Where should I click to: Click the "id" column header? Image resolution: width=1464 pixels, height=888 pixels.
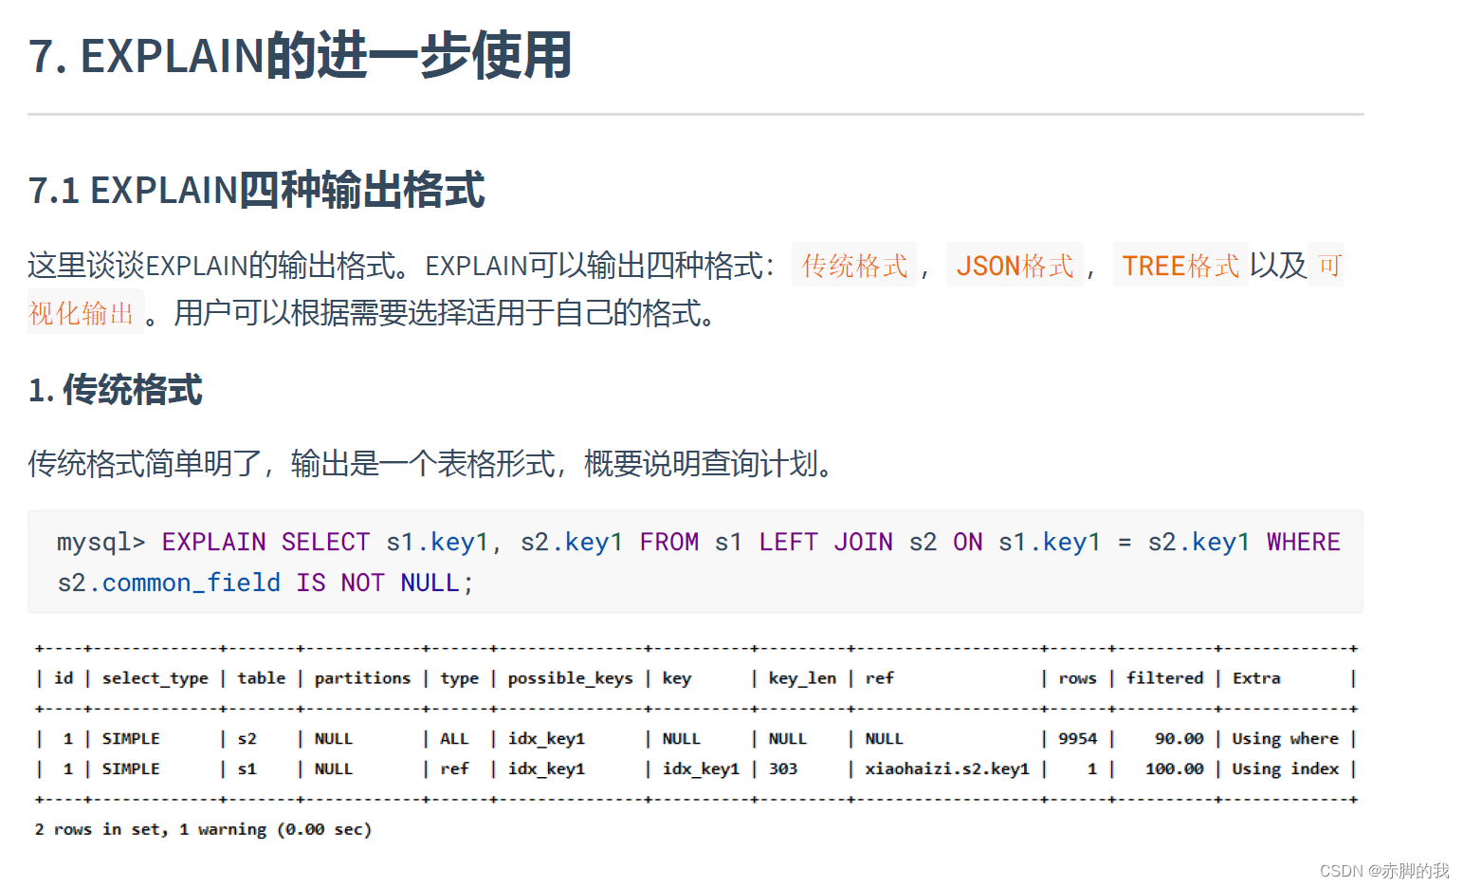pos(64,678)
